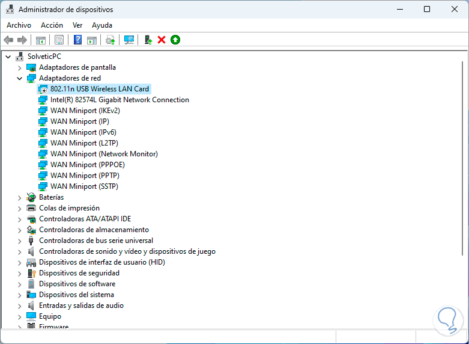Expand Adaptadores de pantalla chevron
Viewport: 469px width, 344px height.
click(19, 68)
